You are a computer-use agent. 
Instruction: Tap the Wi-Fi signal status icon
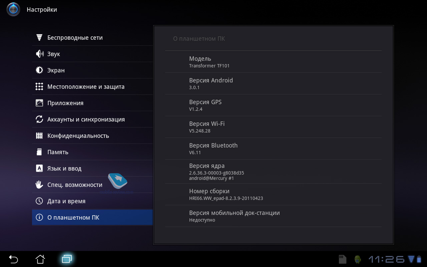pos(411,259)
